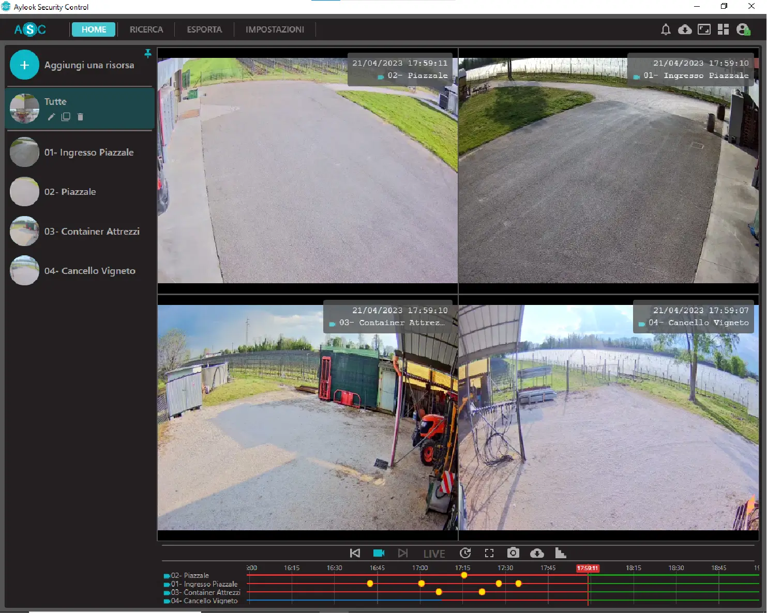
Task: Open the notifications bell icon
Action: (666, 29)
